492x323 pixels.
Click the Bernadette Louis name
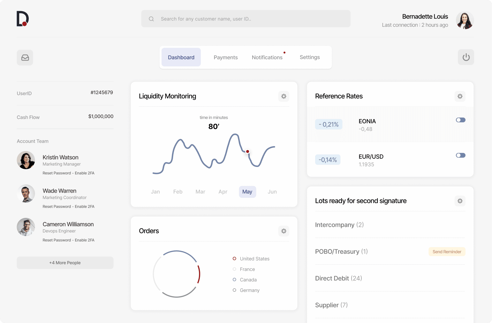[x=425, y=17]
